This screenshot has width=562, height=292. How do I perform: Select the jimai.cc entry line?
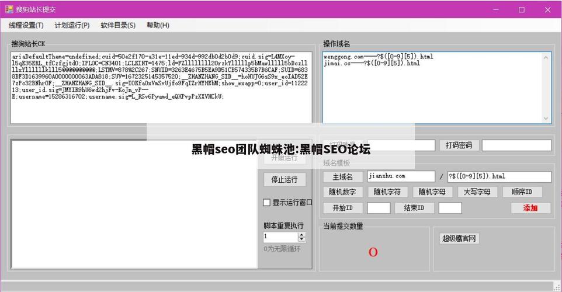tap(372, 64)
